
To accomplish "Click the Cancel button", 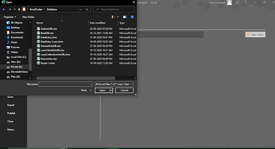I will (124, 90).
